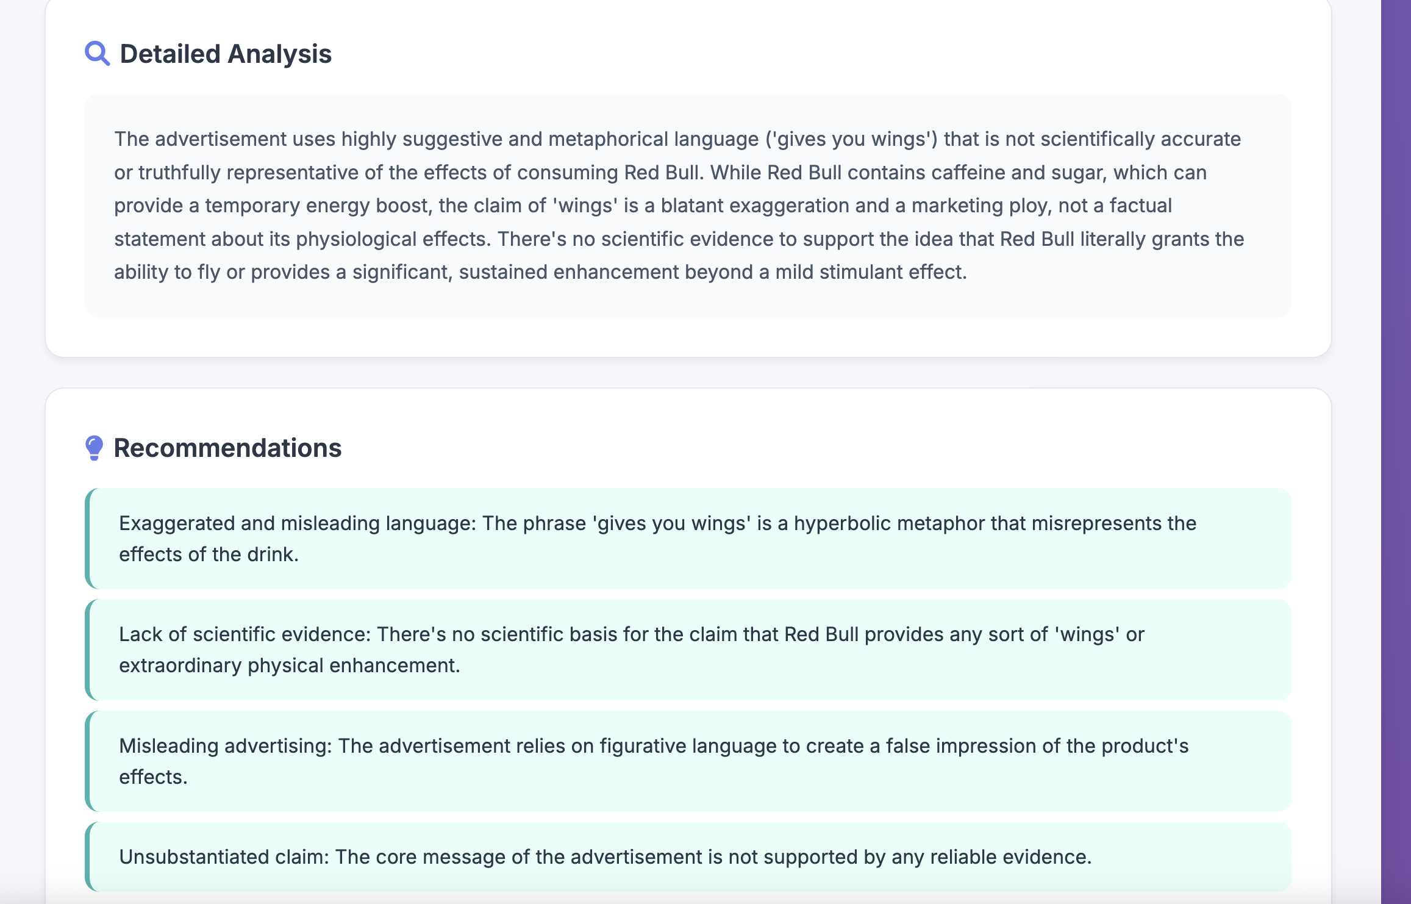Click 'extraordinary physical enhancement.' in the second card
Viewport: 1411px width, 904px height.
(290, 665)
